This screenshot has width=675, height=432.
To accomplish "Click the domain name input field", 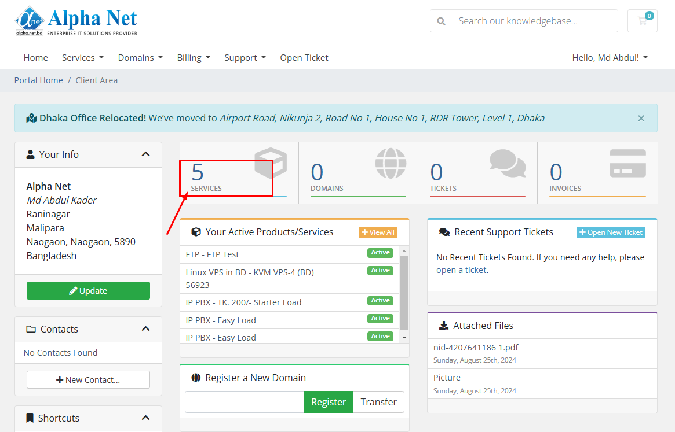I will 244,402.
